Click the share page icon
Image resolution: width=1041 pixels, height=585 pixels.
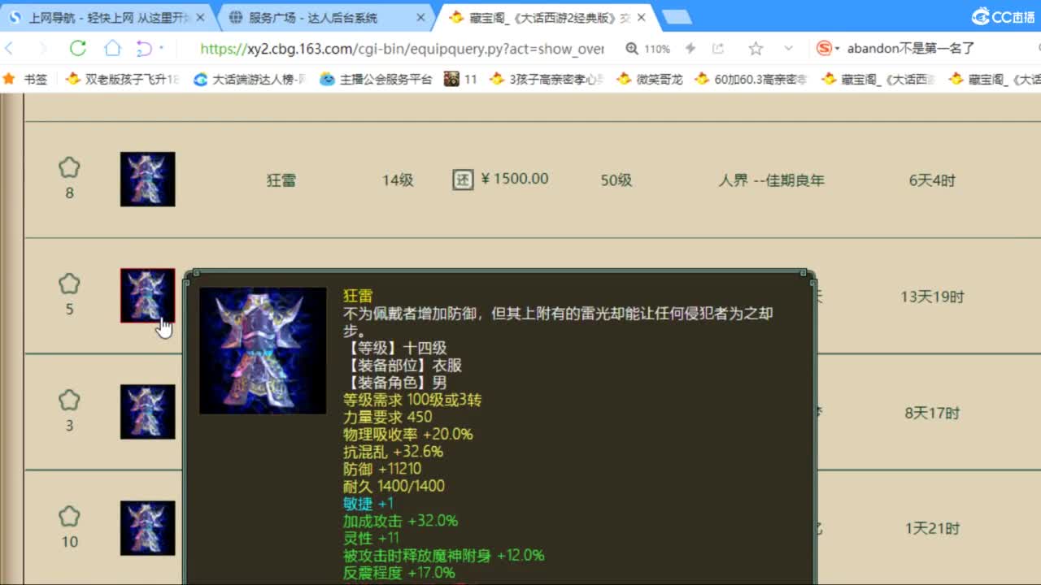pyautogui.click(x=718, y=49)
